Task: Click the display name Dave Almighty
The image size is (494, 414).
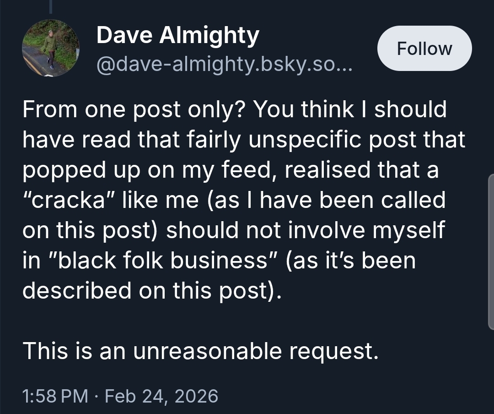Action: 177,36
